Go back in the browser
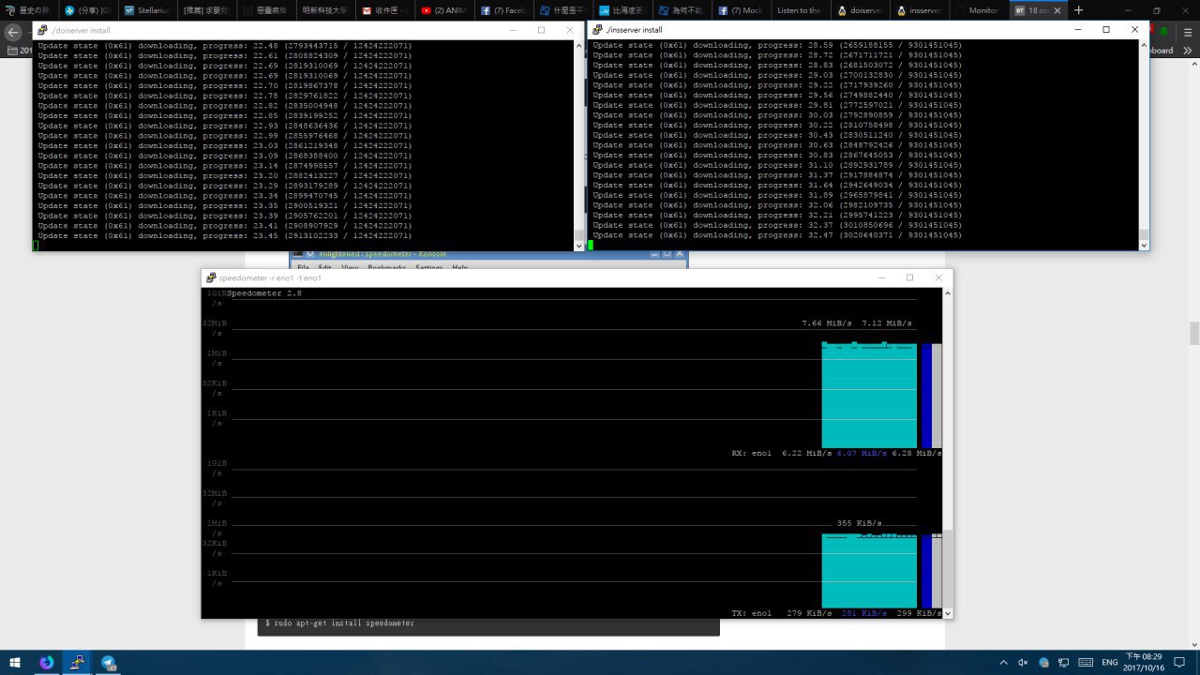Image resolution: width=1200 pixels, height=675 pixels. [13, 32]
